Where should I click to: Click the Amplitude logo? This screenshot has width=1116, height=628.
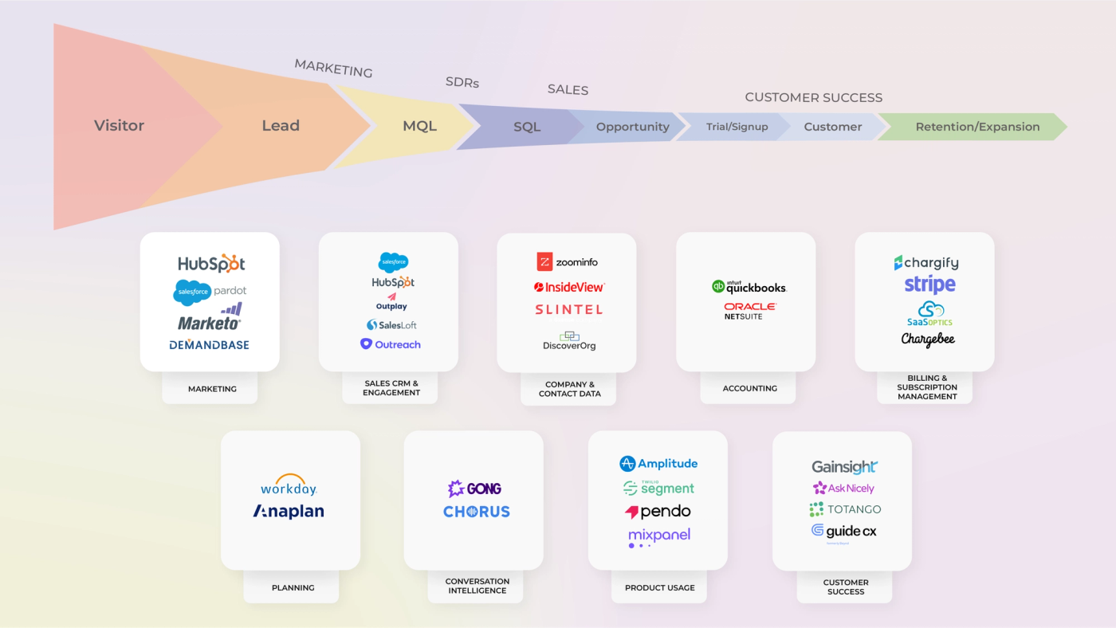(x=658, y=464)
